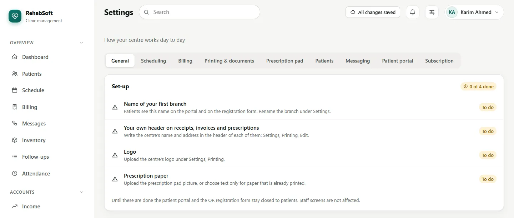Viewport: 514px width, 218px height.
Task: Collapse the OVERVIEW section chevron
Action: [x=81, y=43]
